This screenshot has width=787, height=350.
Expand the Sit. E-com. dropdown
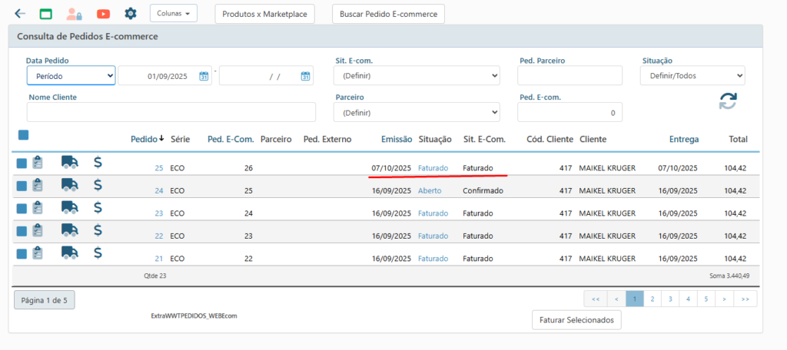[416, 76]
